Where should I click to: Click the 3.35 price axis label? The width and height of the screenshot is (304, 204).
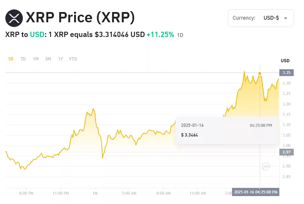click(x=286, y=73)
